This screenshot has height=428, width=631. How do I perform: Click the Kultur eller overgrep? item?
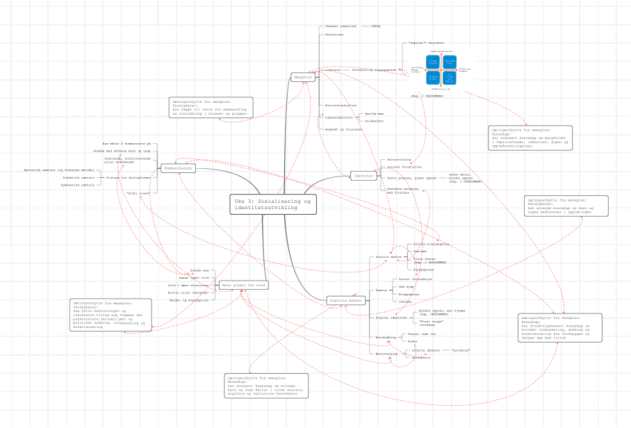pyautogui.click(x=188, y=293)
